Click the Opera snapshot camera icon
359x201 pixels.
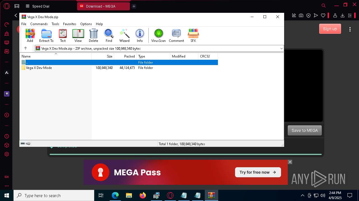pos(301,16)
